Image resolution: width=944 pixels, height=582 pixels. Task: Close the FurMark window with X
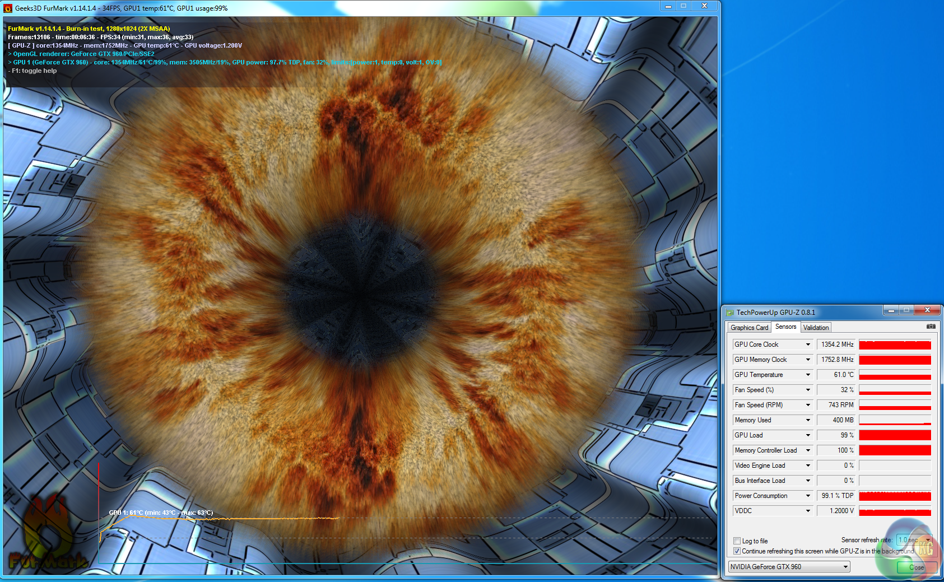[x=704, y=6]
